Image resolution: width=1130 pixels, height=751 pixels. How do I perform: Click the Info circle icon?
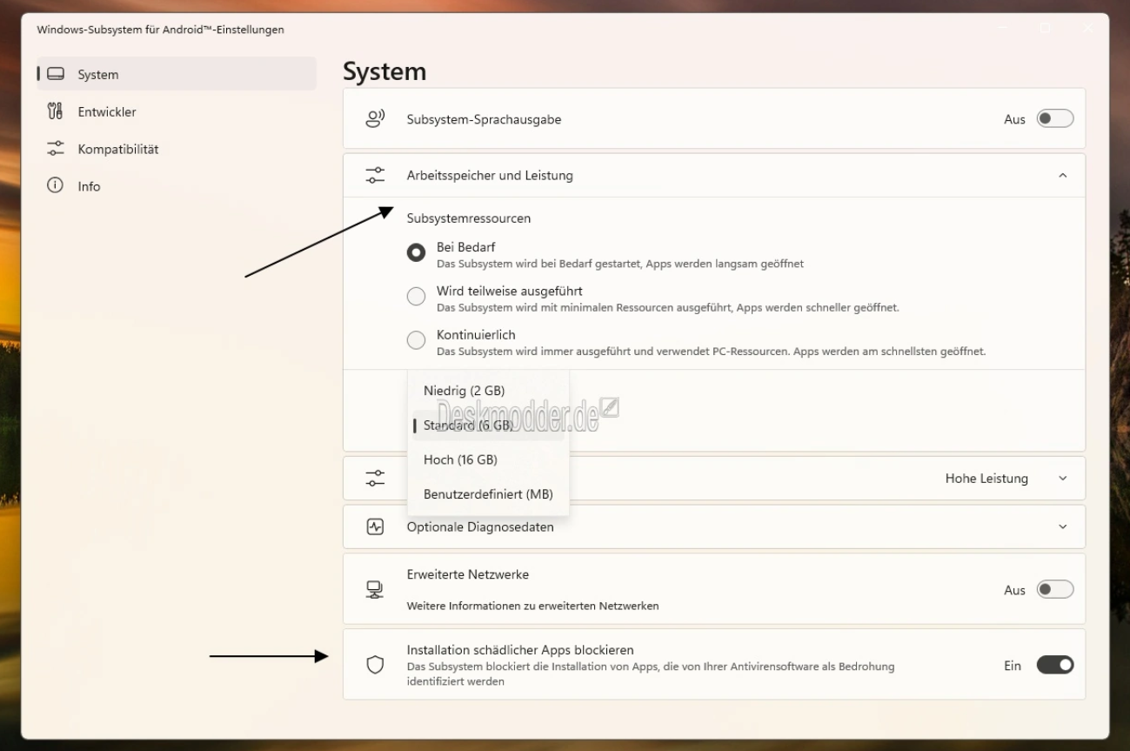click(56, 185)
